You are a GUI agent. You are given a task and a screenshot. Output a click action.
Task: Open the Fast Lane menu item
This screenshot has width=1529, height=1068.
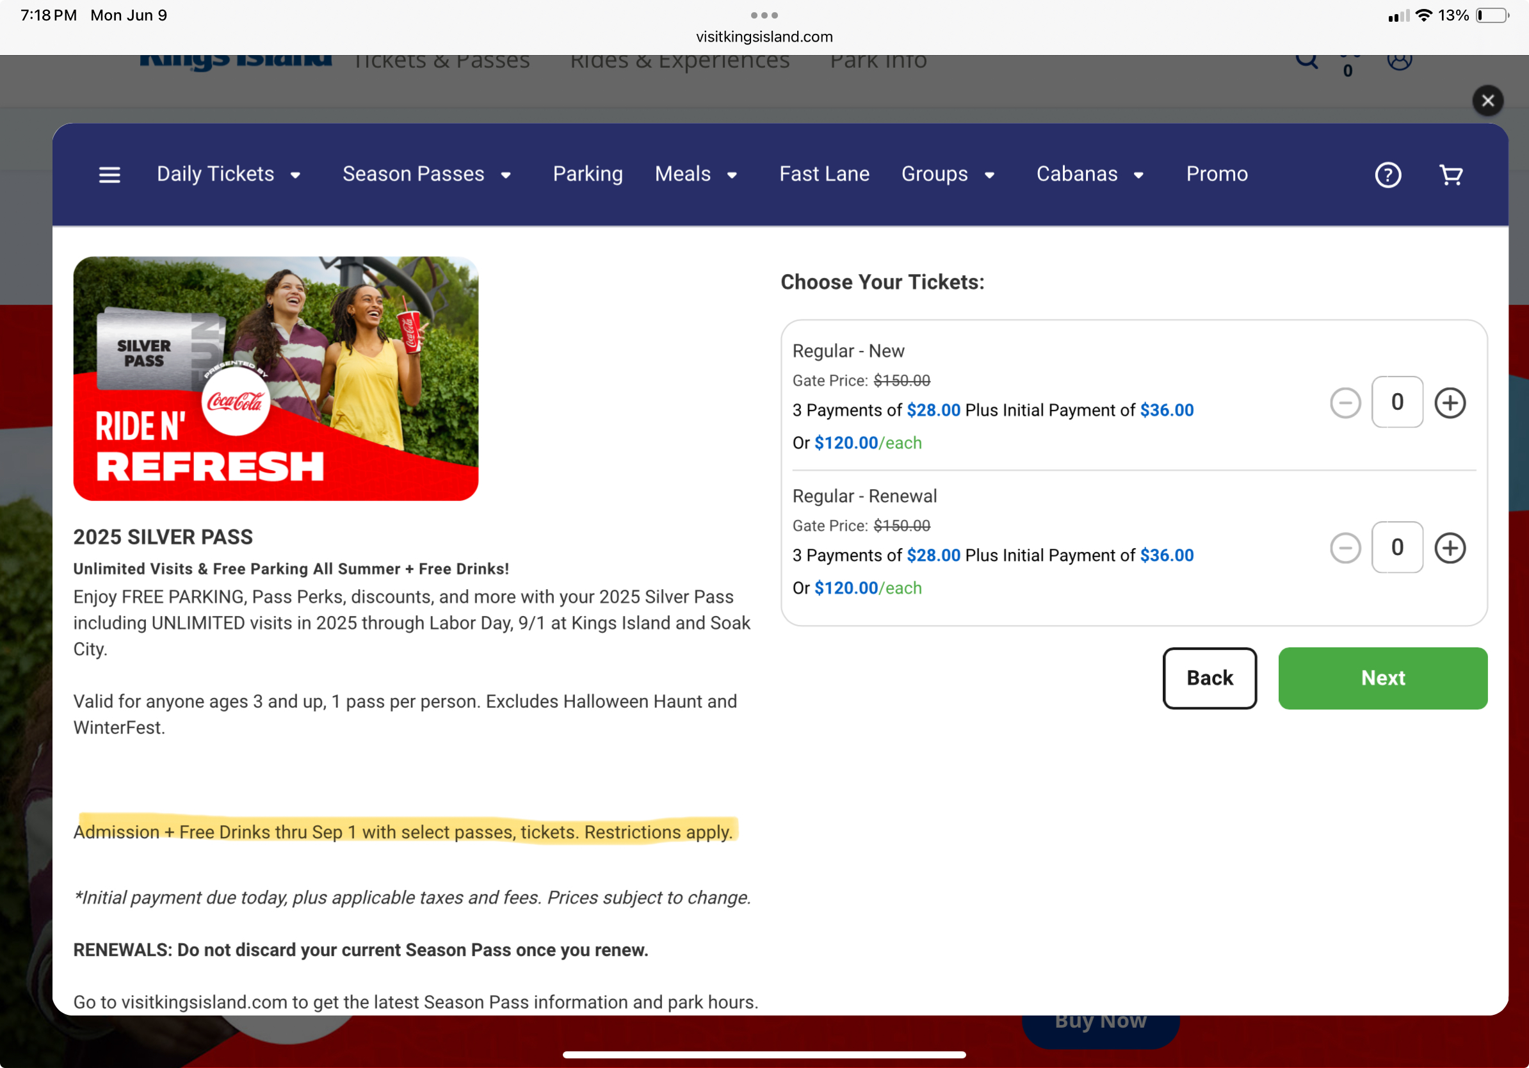(x=825, y=174)
